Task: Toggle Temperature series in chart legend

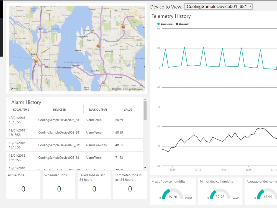Action: point(165,24)
